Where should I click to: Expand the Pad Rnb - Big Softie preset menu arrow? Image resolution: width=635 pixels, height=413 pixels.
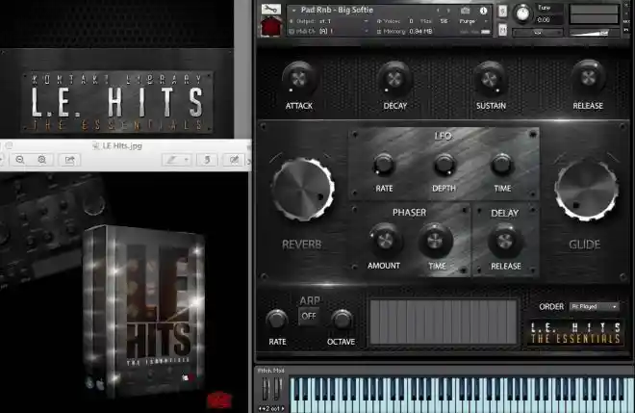(294, 11)
